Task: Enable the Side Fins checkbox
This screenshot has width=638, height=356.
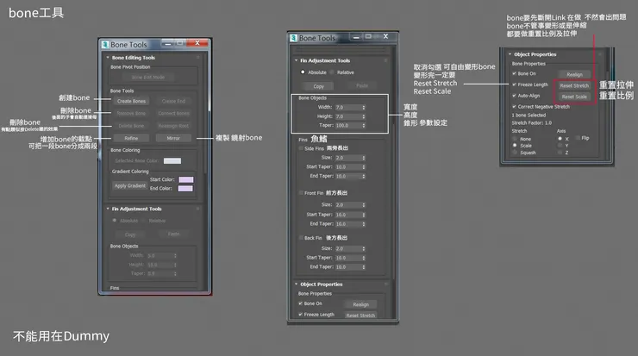Action: pos(301,148)
